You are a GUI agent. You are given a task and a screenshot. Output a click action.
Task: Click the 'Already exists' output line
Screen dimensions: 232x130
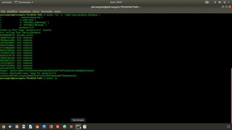coord(17,35)
